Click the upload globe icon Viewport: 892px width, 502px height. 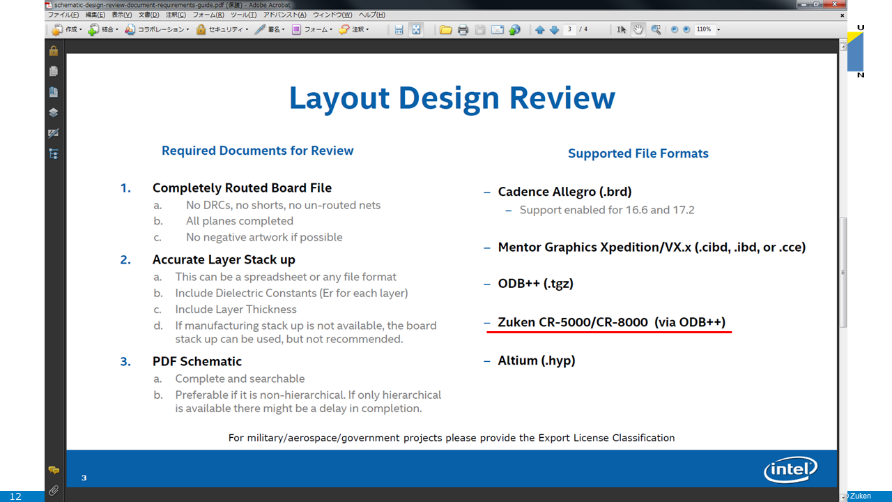[515, 30]
